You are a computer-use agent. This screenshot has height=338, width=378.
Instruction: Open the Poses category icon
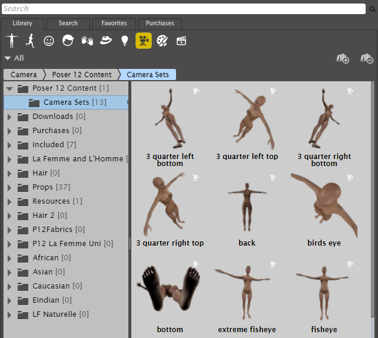coord(29,41)
